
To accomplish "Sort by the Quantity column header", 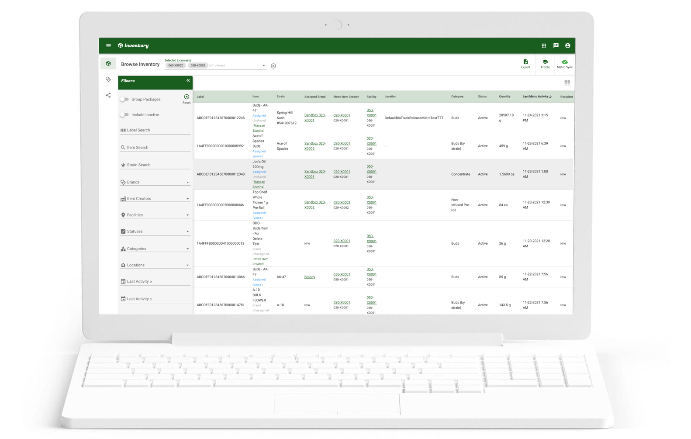I will coord(504,97).
